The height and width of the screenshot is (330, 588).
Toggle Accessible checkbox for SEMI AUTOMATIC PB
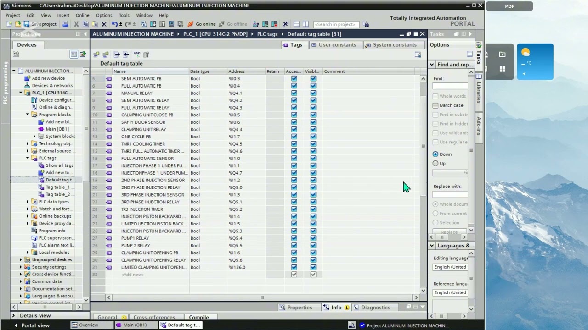pos(294,79)
